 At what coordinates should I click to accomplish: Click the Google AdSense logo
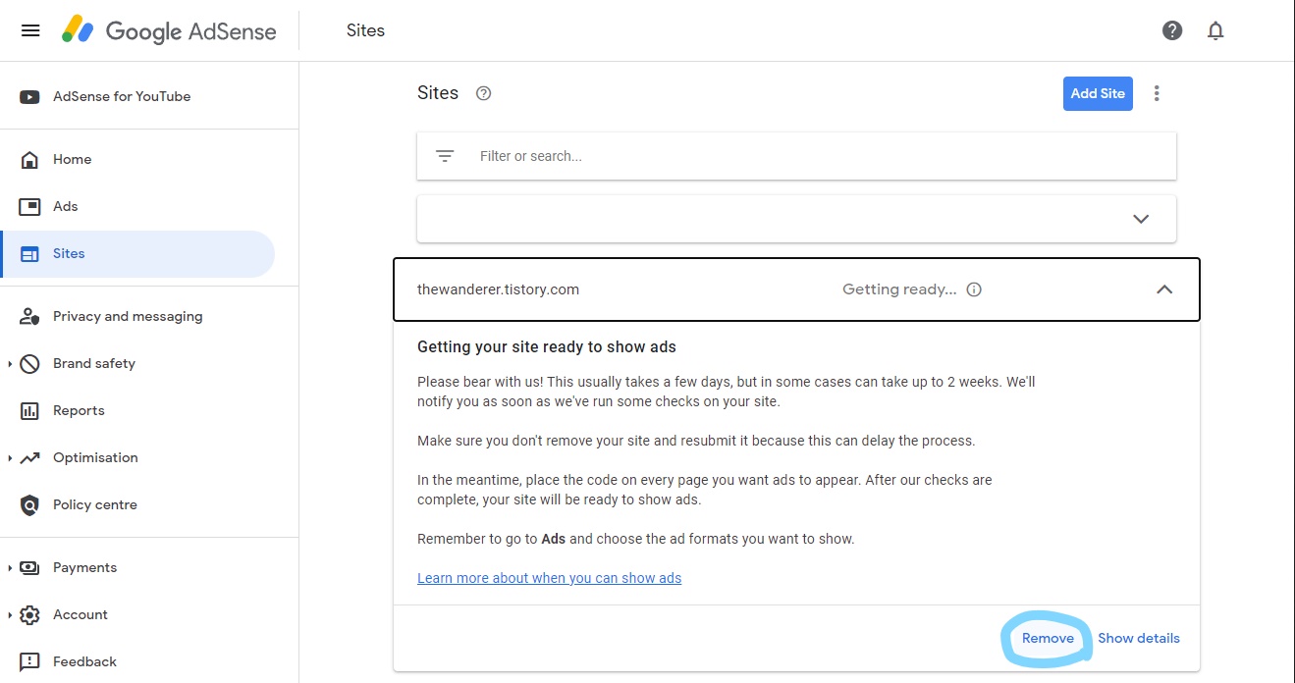click(168, 30)
